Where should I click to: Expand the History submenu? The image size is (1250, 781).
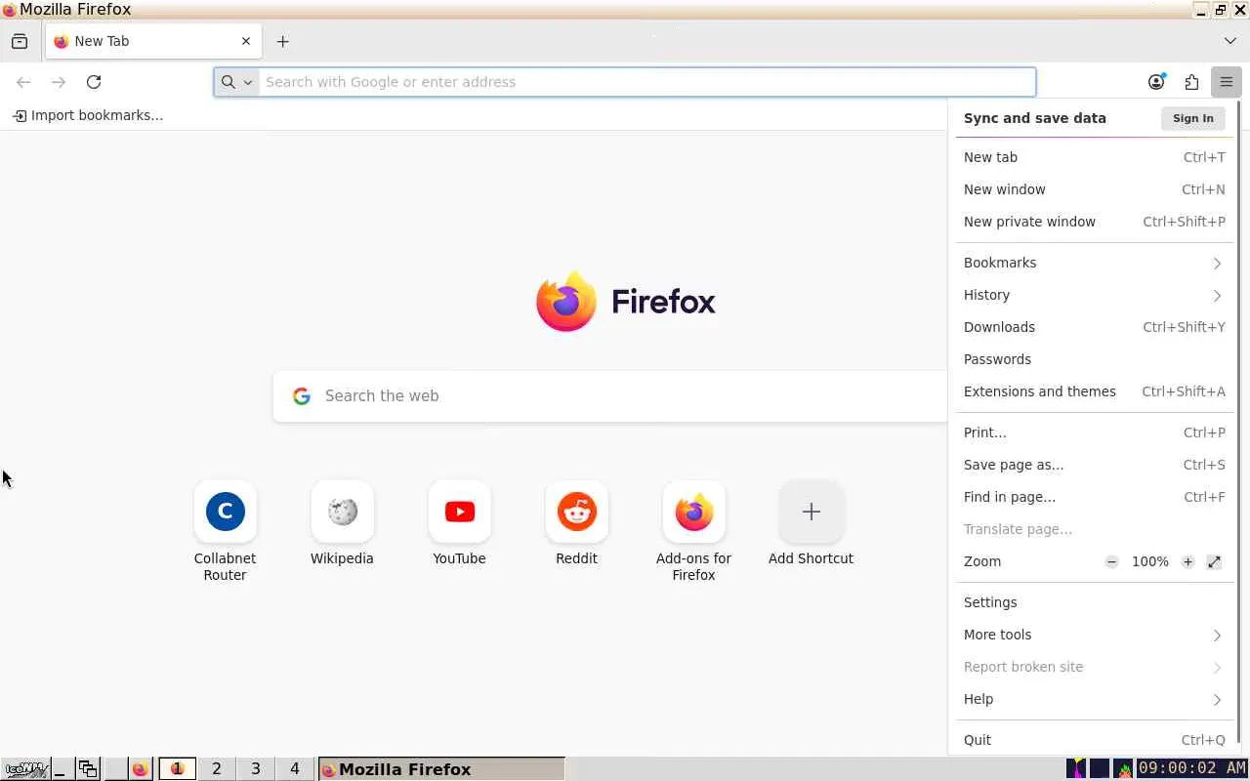tap(1094, 295)
